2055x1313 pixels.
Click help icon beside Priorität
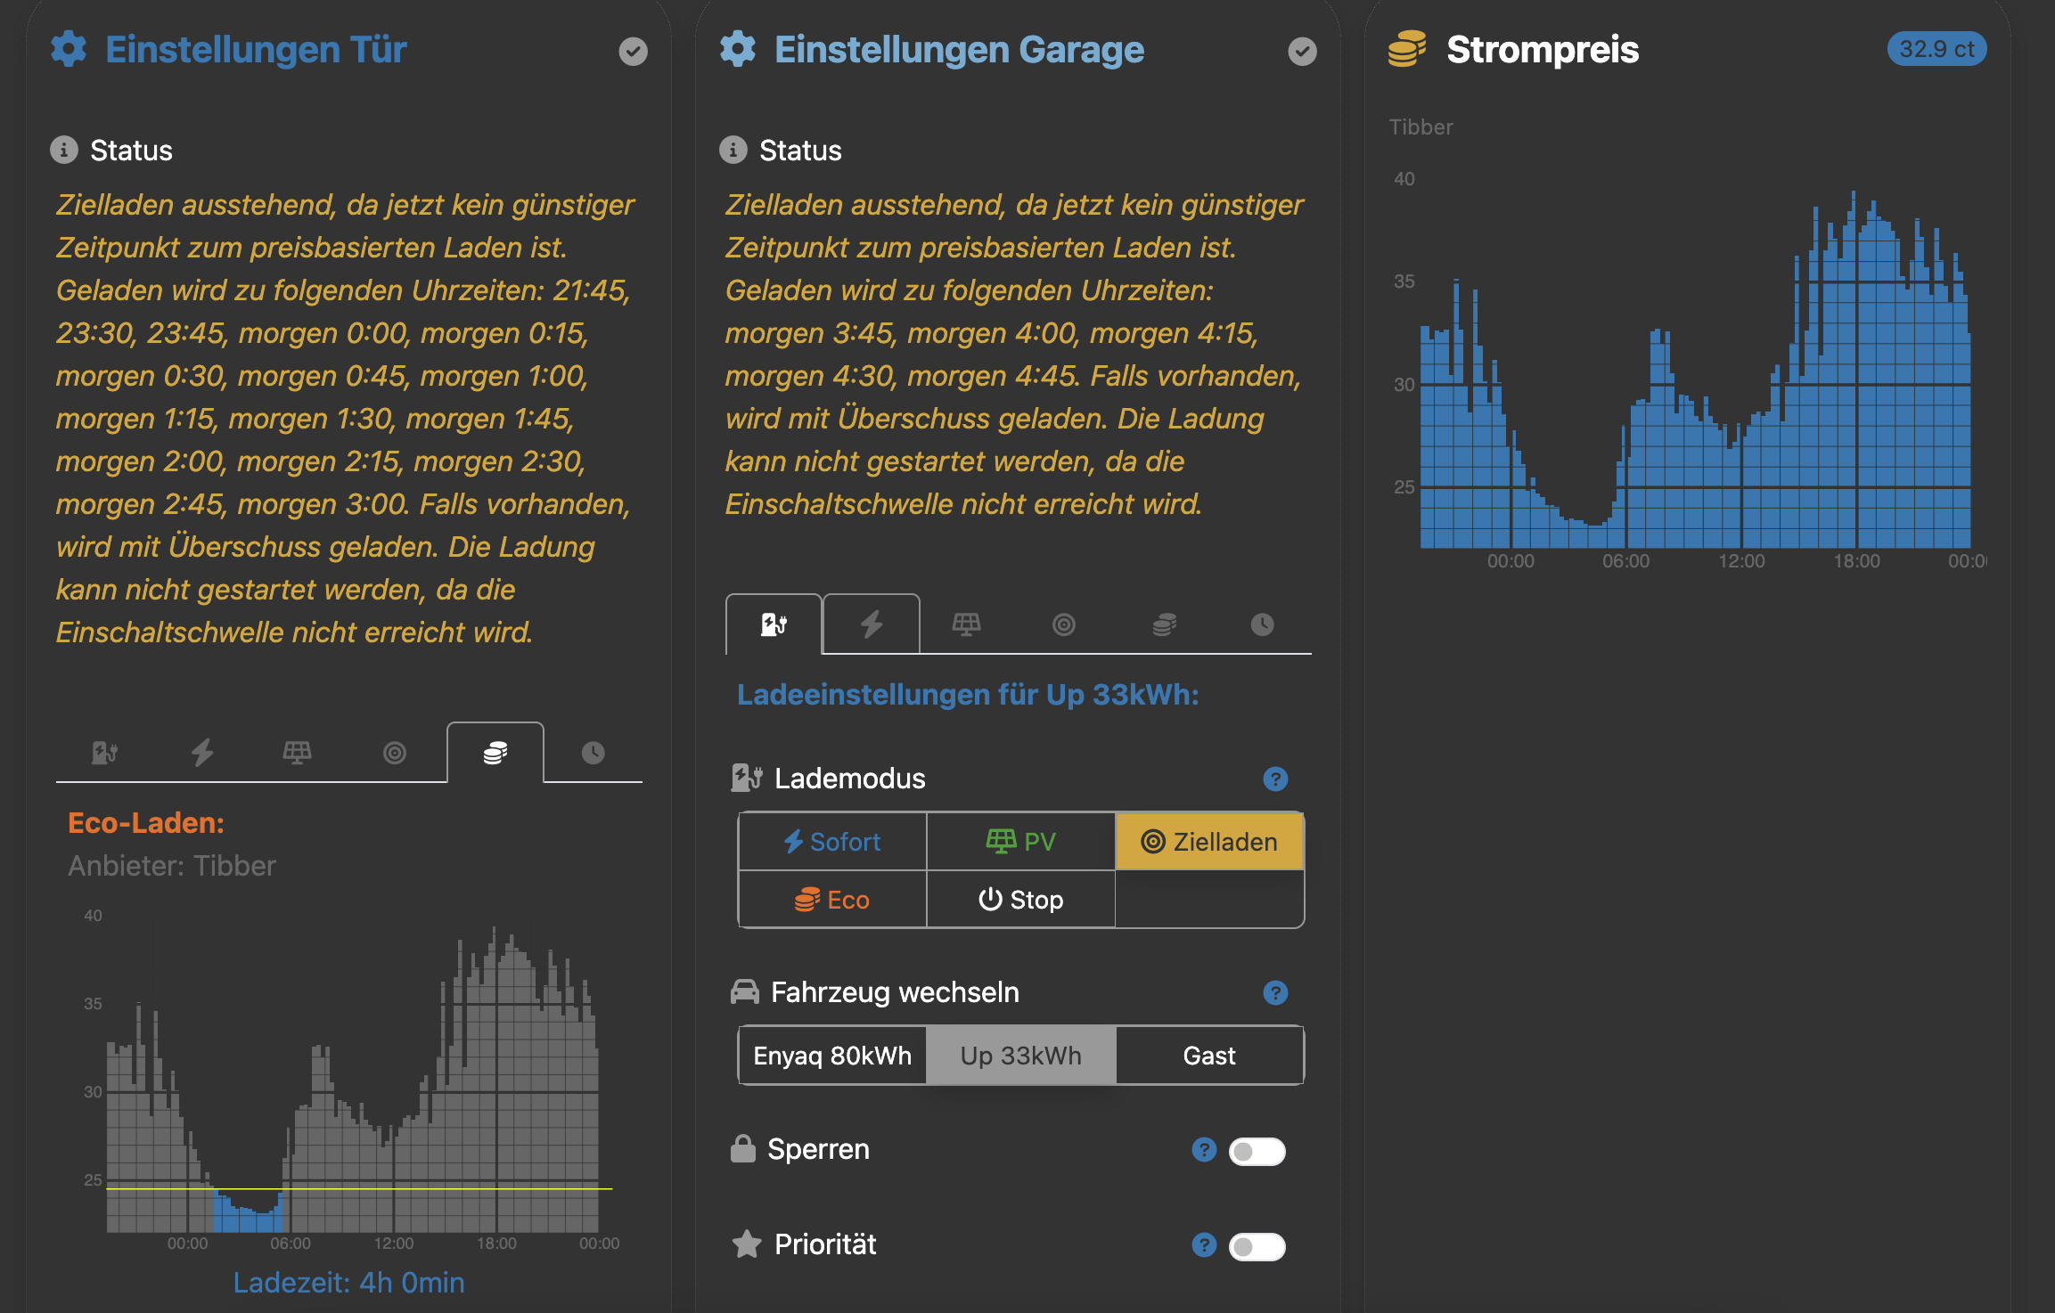coord(1204,1244)
